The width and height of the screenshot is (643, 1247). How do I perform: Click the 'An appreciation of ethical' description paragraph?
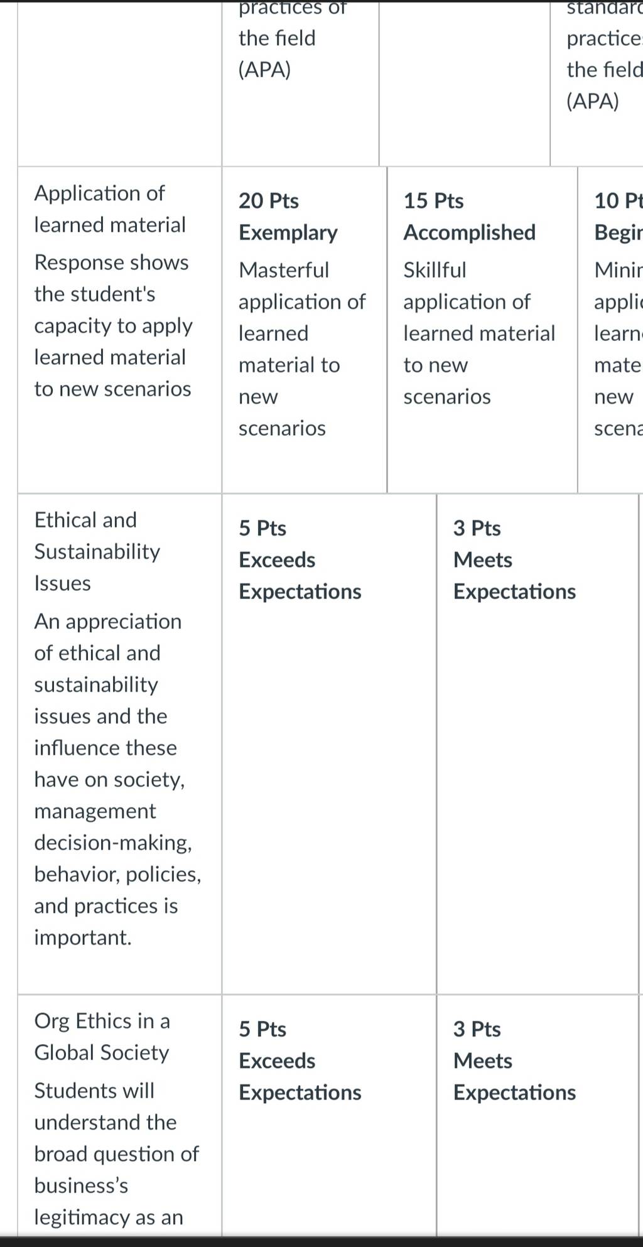coord(117,779)
